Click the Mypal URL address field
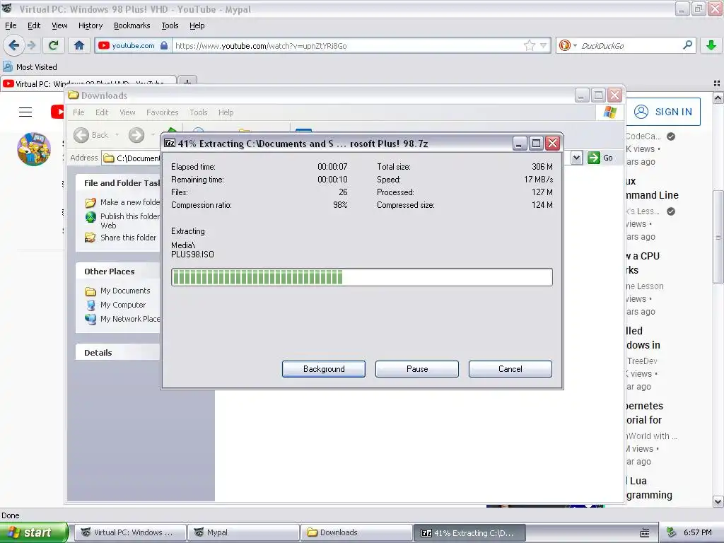 tap(349, 45)
